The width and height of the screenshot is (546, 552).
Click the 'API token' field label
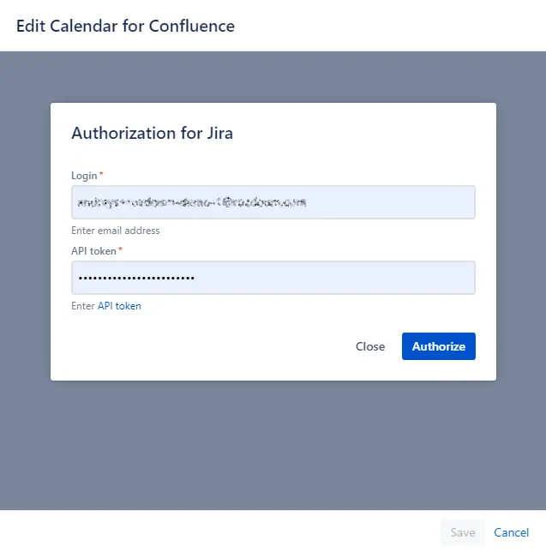(93, 251)
